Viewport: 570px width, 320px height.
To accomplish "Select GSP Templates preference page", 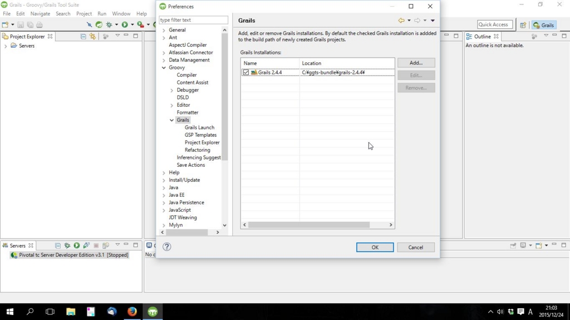I will (200, 135).
